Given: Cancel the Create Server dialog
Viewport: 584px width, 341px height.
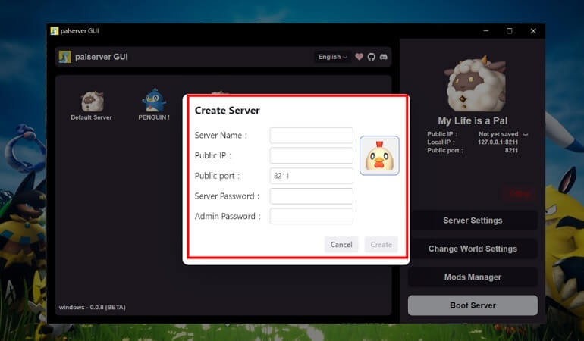Looking at the screenshot, I should coord(341,245).
